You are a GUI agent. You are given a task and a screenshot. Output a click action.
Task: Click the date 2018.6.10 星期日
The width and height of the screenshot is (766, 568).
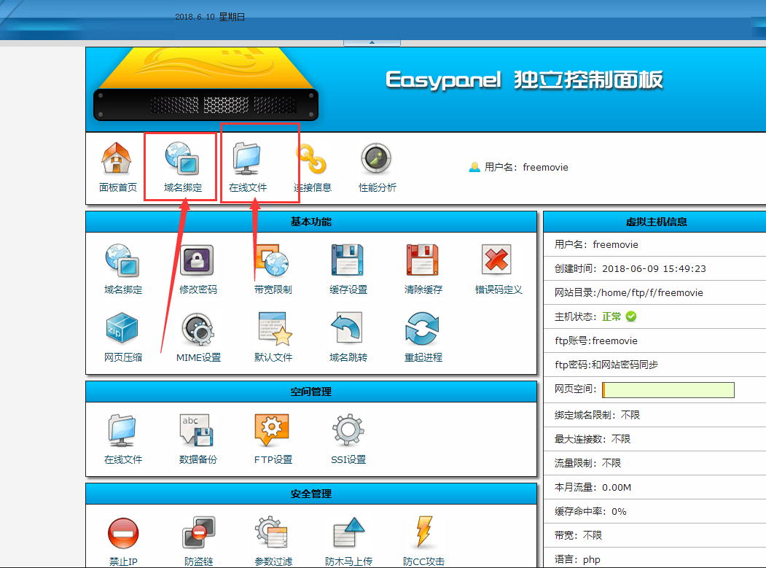click(210, 17)
